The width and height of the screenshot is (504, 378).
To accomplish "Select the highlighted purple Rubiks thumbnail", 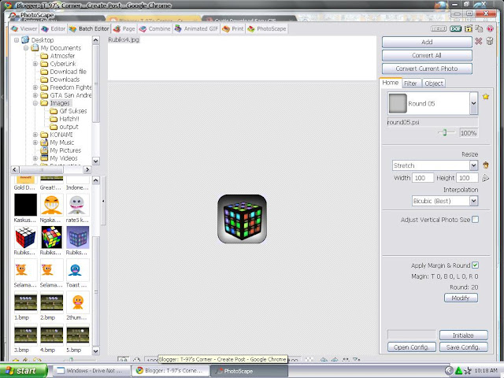I will coord(78,237).
